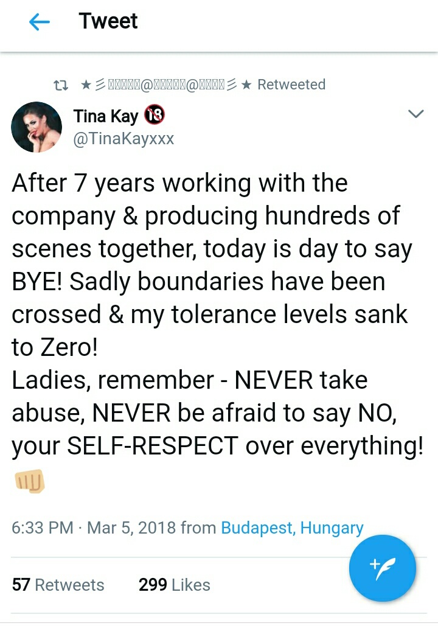Open the retweeter's profile name
The height and width of the screenshot is (637, 438).
(x=164, y=85)
